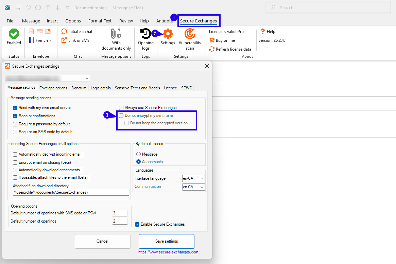Run the Vulnerability scan

click(x=190, y=39)
